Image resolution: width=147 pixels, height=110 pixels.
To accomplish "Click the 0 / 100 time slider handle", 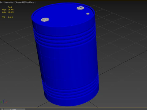I will pyautogui.click(x=13, y=109).
